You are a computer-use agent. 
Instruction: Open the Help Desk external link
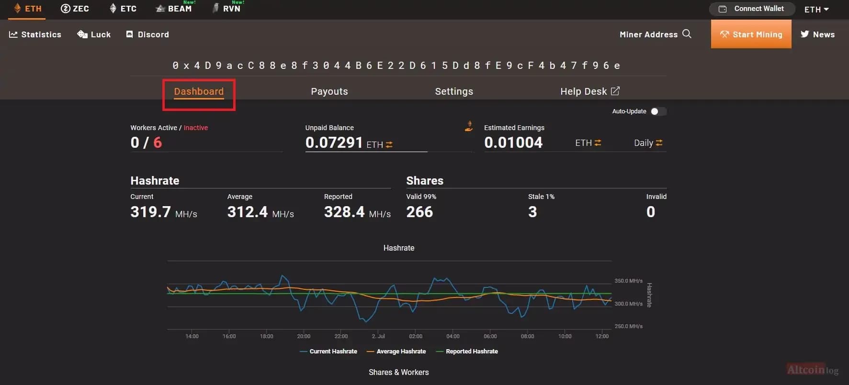(x=590, y=91)
